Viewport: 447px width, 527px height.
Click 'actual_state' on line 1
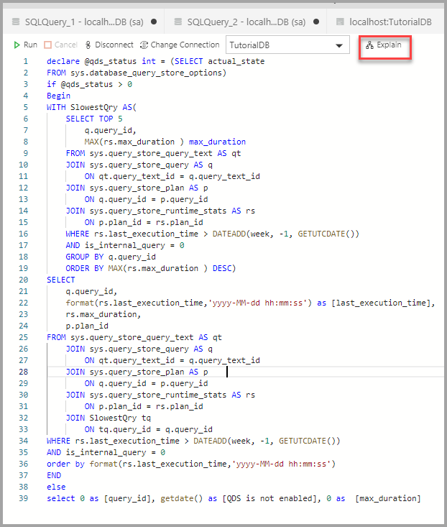(x=236, y=61)
